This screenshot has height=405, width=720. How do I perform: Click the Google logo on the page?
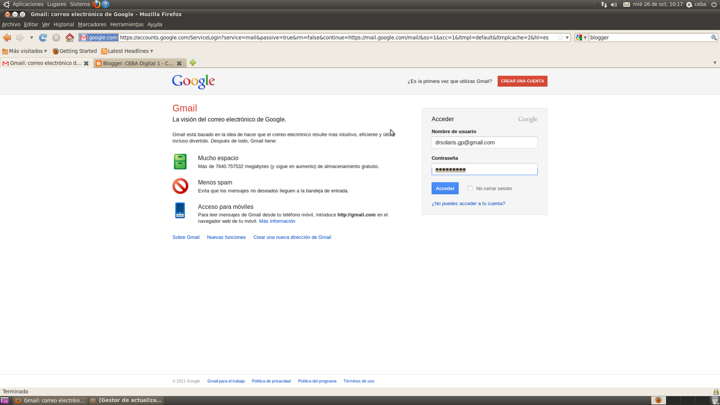click(x=193, y=81)
